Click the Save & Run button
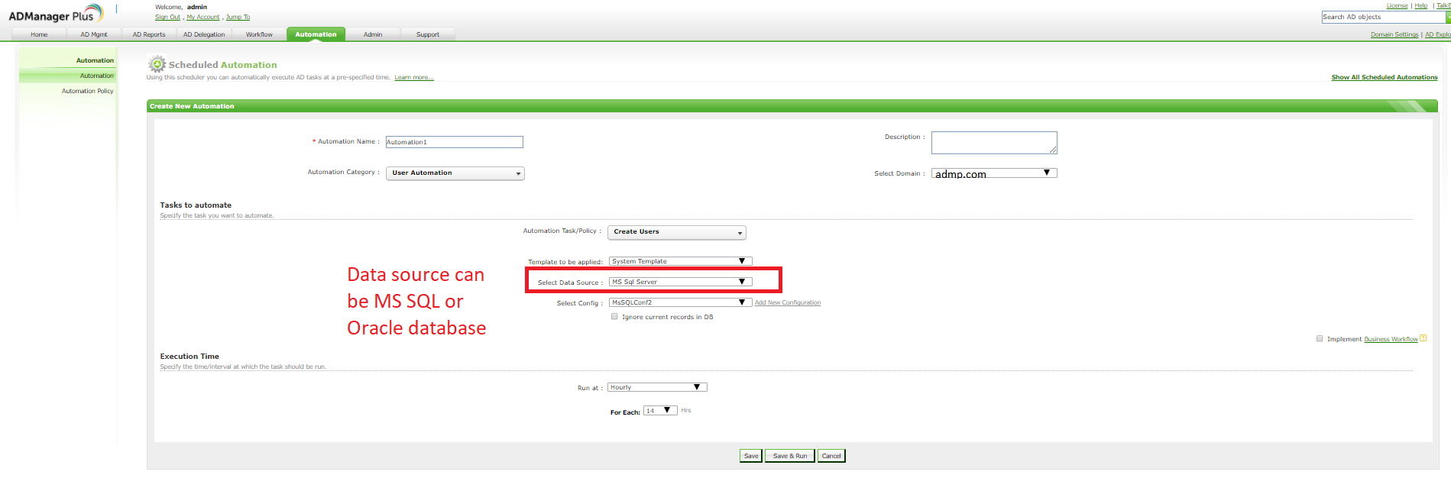The image size is (1451, 478). (x=790, y=456)
